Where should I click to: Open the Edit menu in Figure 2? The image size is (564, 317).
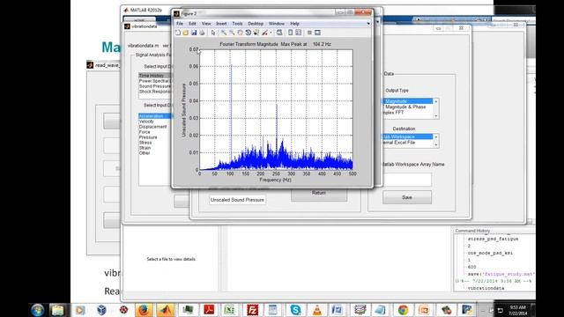[192, 24]
